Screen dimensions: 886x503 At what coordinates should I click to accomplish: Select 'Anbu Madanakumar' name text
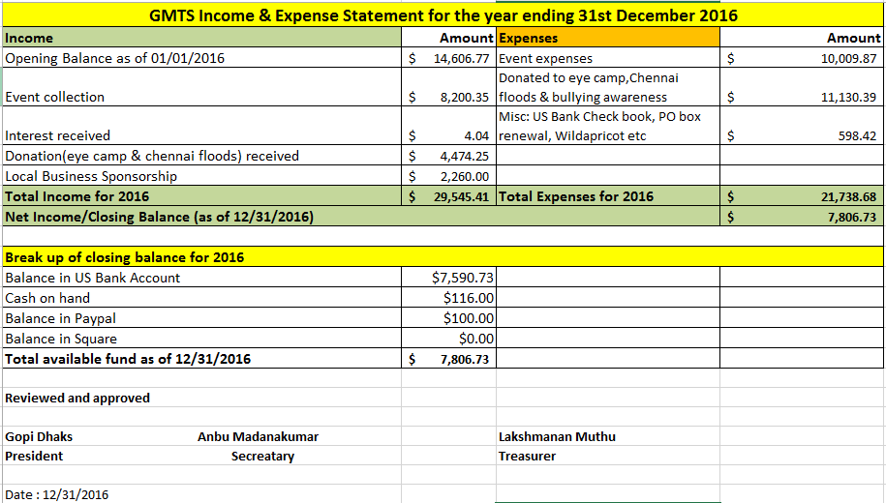pos(259,436)
